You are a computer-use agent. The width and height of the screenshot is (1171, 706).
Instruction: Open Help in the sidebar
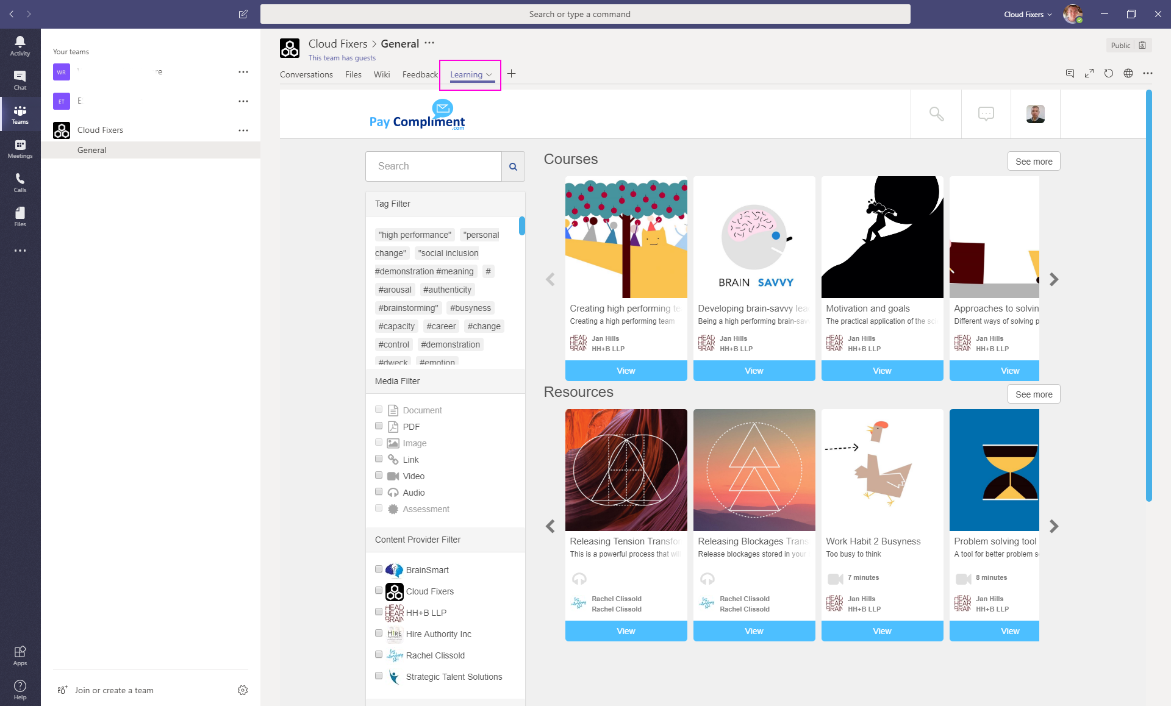(20, 690)
